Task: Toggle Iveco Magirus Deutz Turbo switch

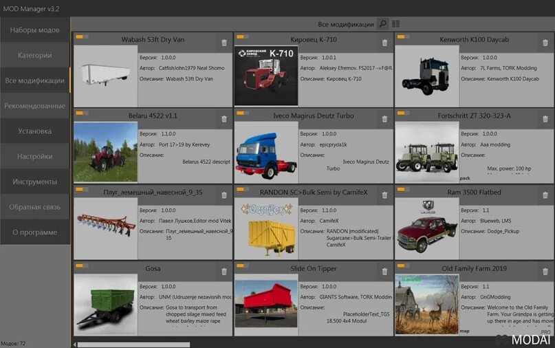Action: [x=243, y=113]
